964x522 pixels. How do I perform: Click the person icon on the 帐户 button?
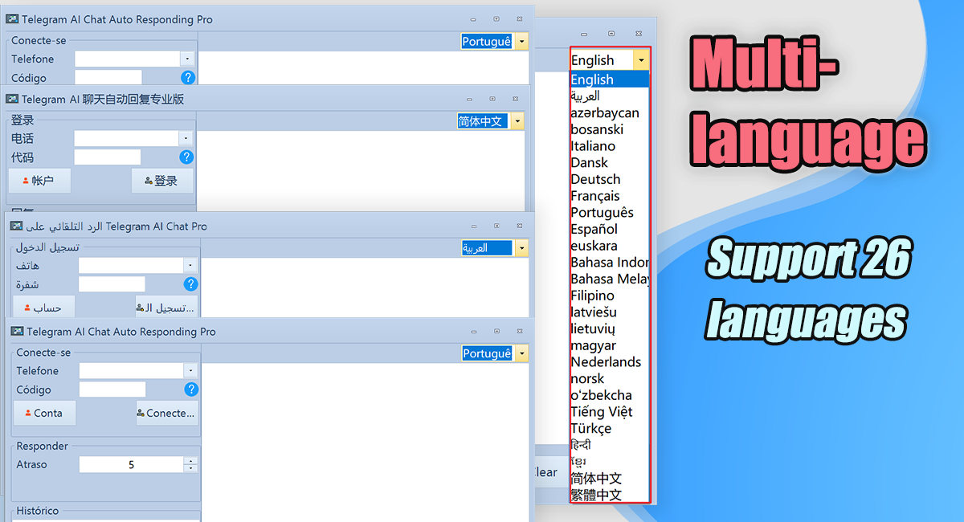pyautogui.click(x=25, y=180)
